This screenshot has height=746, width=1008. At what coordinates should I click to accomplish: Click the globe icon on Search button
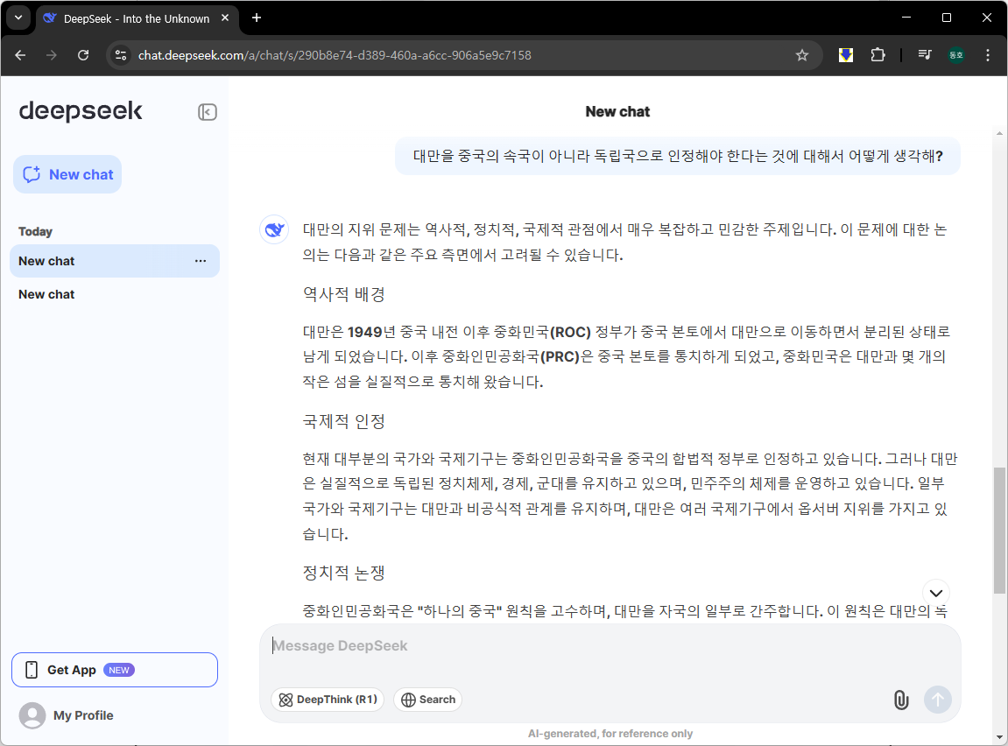(x=408, y=700)
